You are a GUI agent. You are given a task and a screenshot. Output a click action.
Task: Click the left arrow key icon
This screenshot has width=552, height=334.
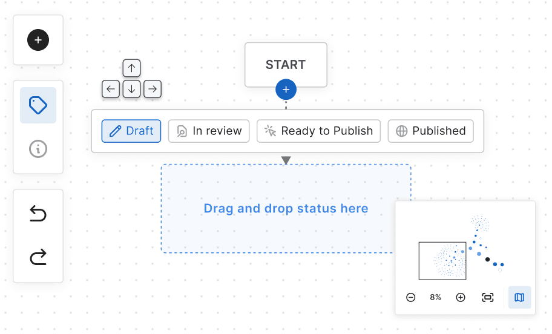click(x=111, y=89)
